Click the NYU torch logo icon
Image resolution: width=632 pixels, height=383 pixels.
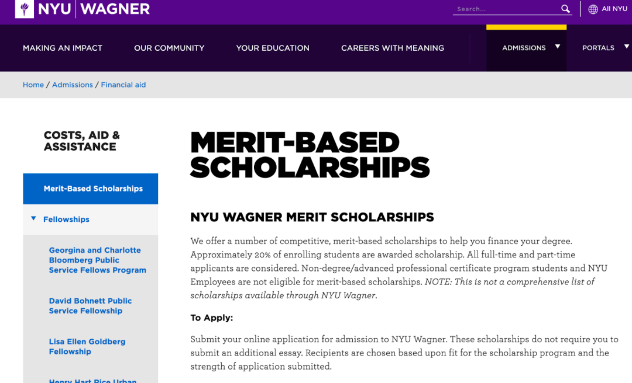pyautogui.click(x=24, y=9)
